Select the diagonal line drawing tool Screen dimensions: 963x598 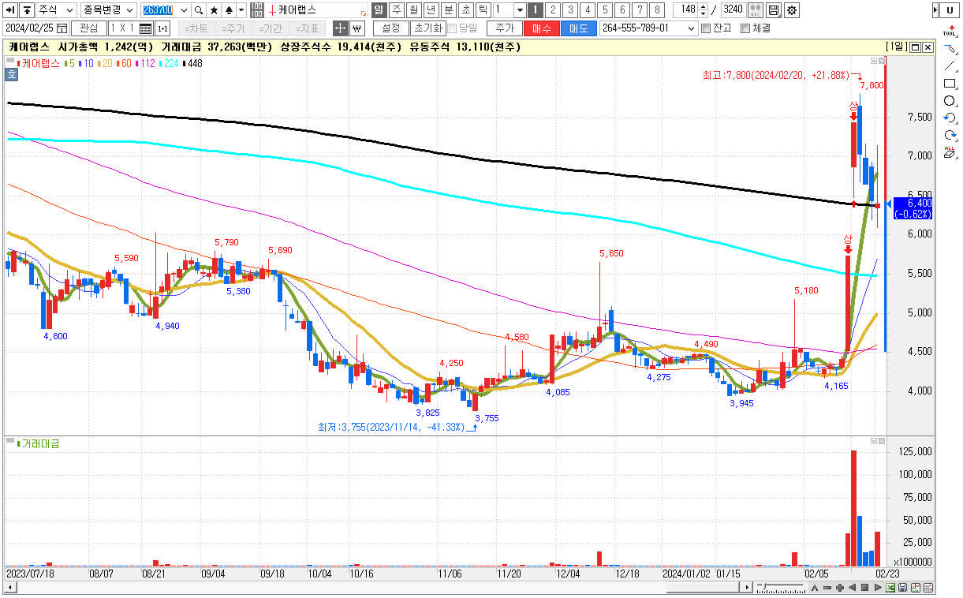(950, 65)
